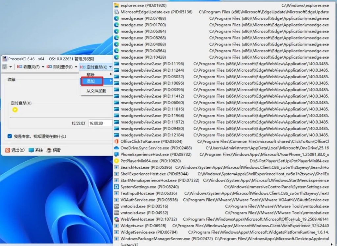Click the SearchHost.exe magnifier icon
This screenshot has width=337, height=246.
[x=116, y=167]
